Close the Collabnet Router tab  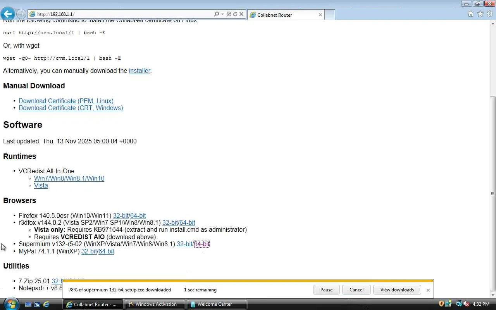[x=320, y=15]
